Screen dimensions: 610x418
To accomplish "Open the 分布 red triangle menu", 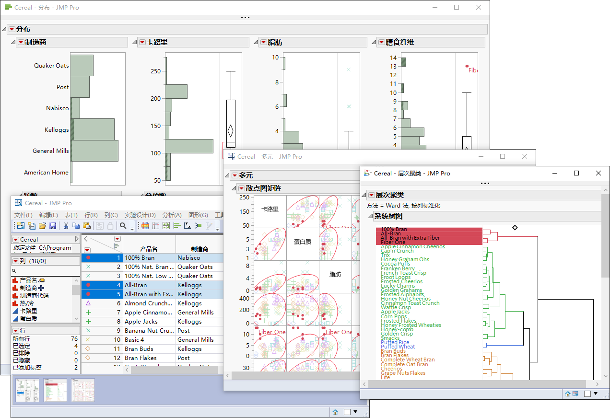I will pos(11,29).
